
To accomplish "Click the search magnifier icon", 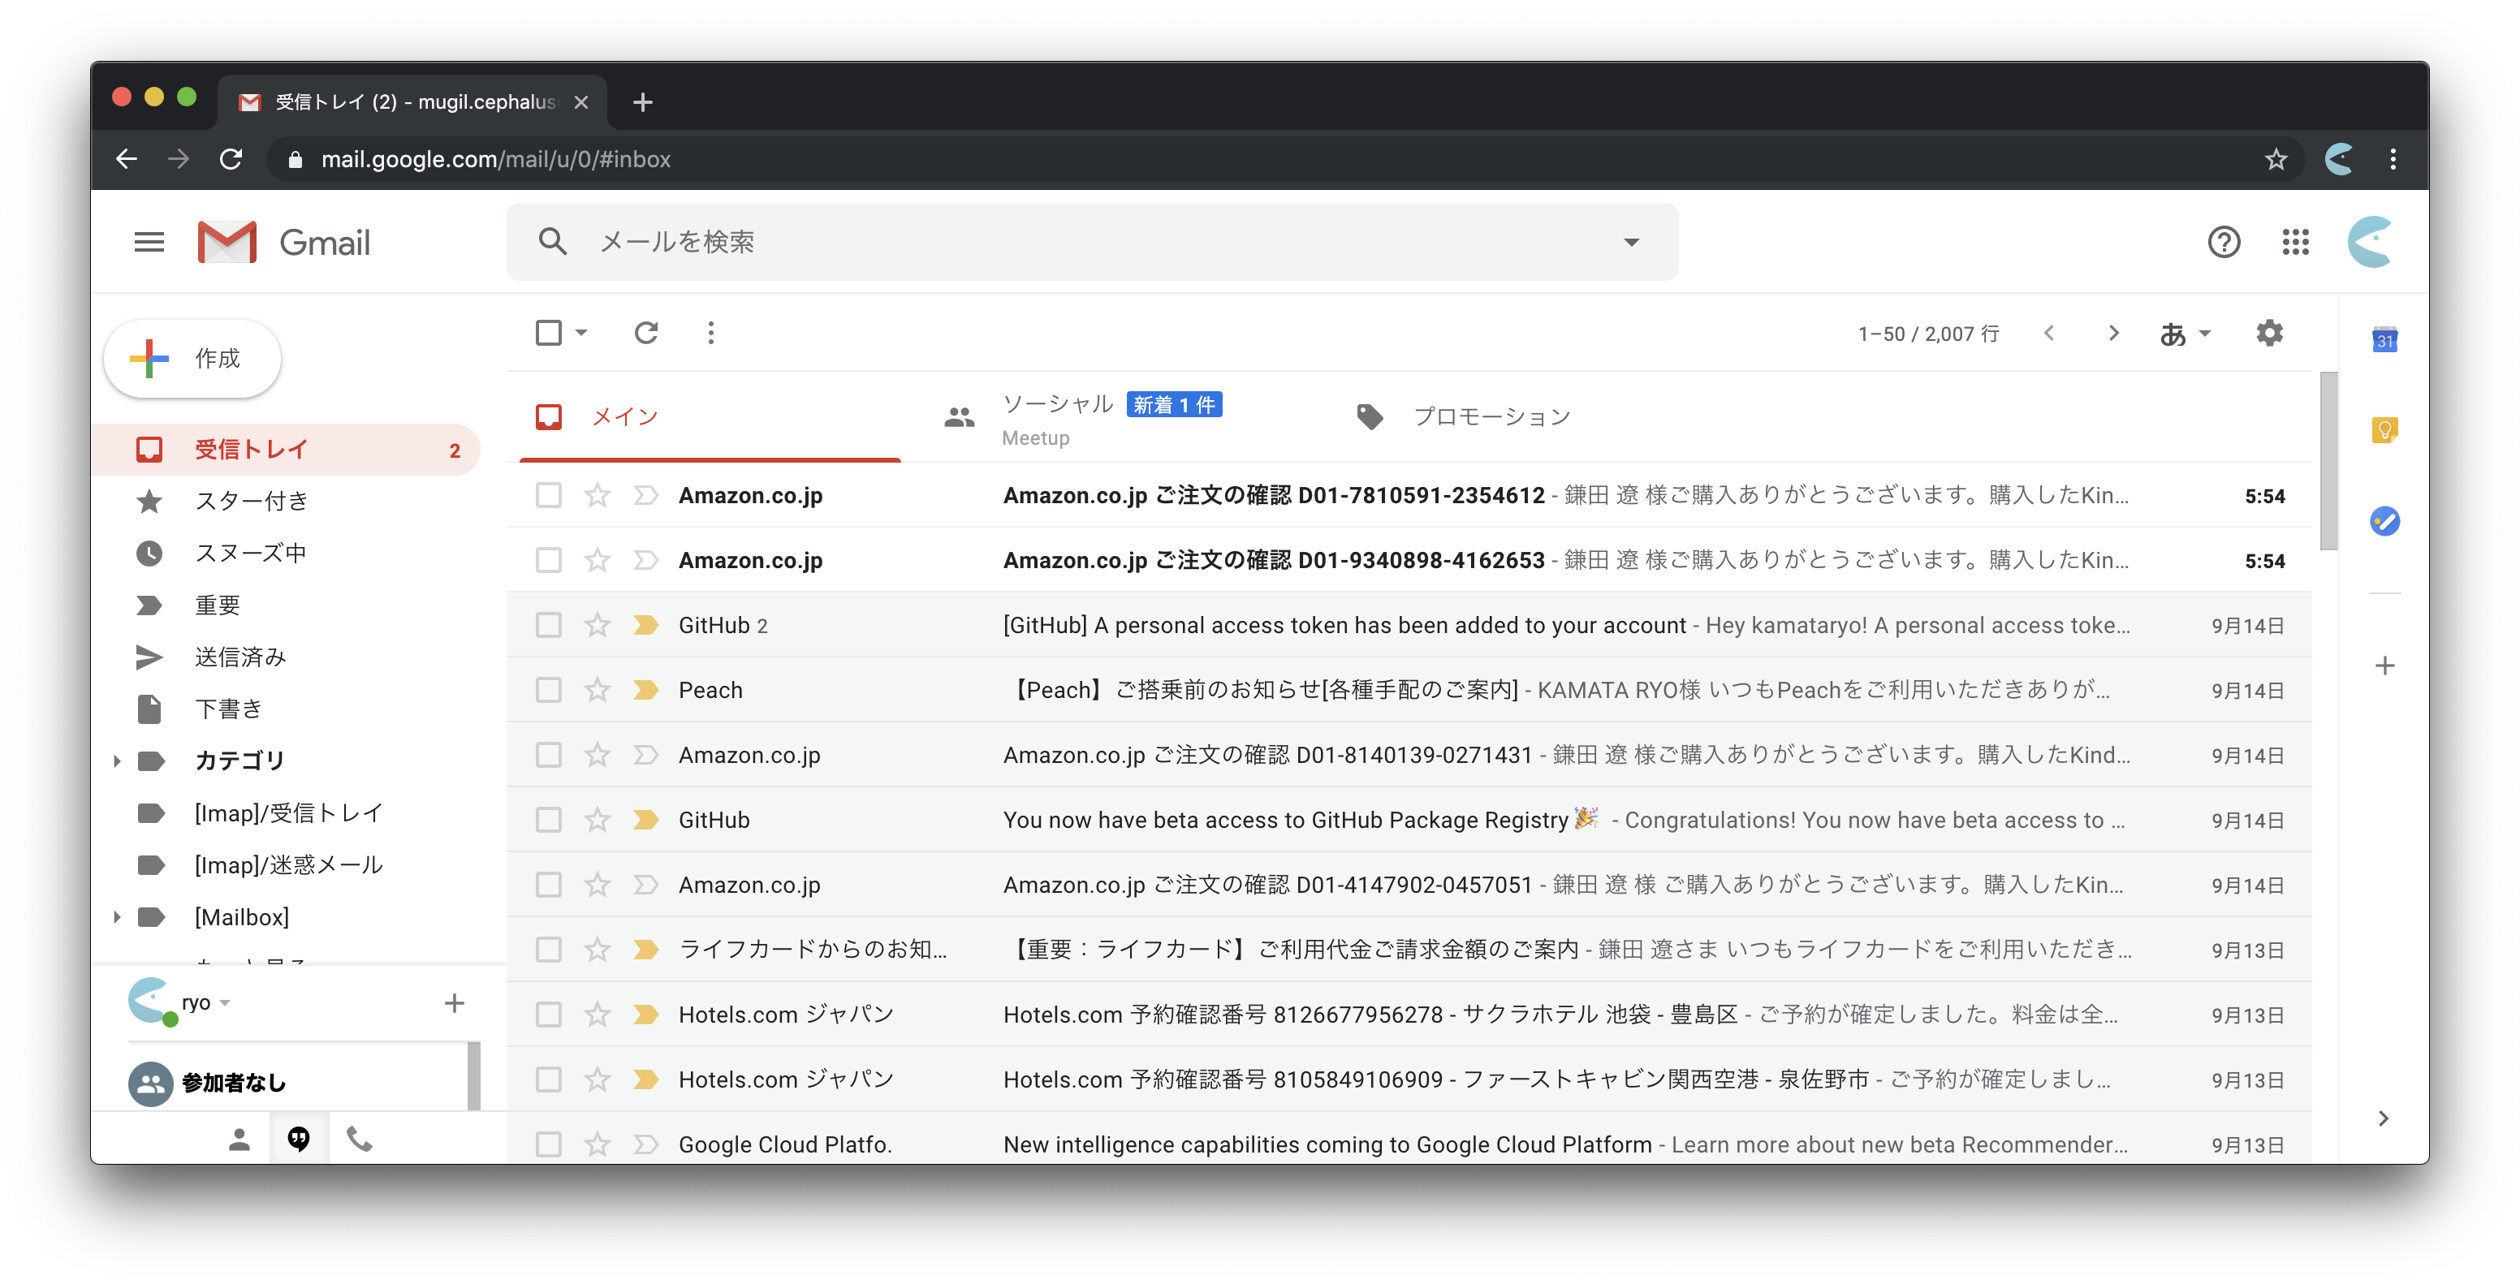I will (553, 242).
